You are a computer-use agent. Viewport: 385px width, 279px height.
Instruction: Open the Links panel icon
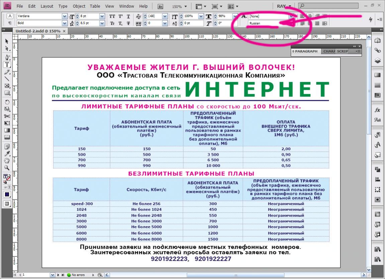377,50
